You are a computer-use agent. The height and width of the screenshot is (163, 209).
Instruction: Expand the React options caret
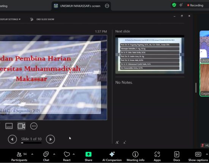tap(74, 154)
